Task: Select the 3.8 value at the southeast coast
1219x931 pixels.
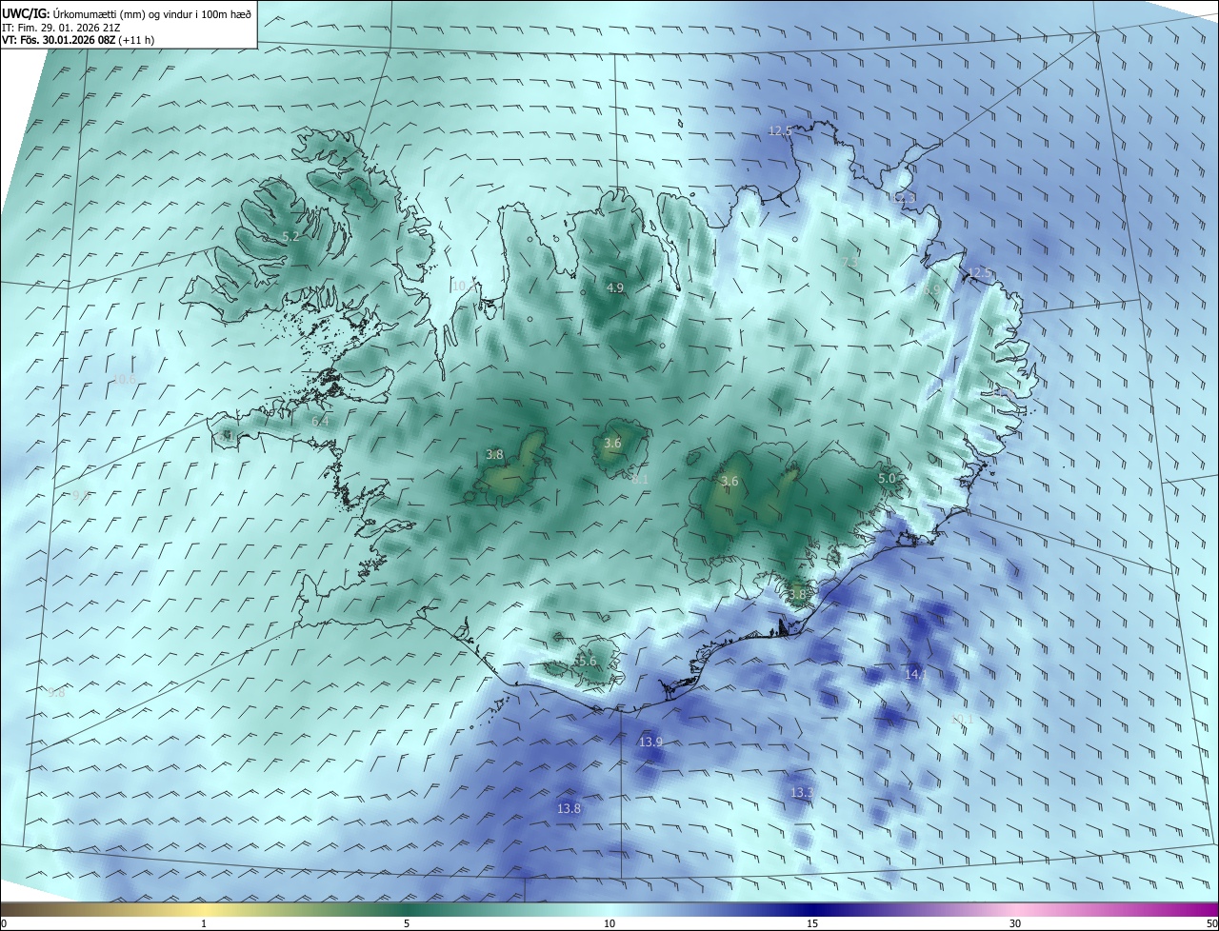Action: [x=797, y=594]
